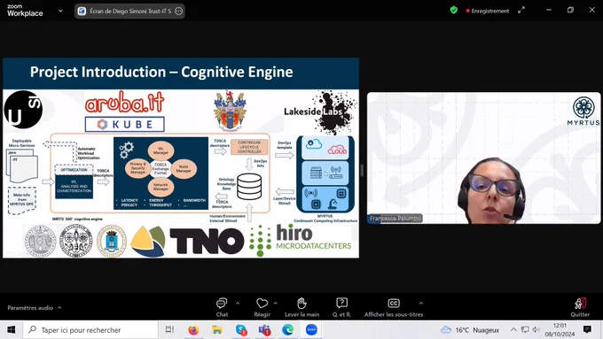Expand the Chat options caret
The width and height of the screenshot is (603, 339).
[x=238, y=304]
